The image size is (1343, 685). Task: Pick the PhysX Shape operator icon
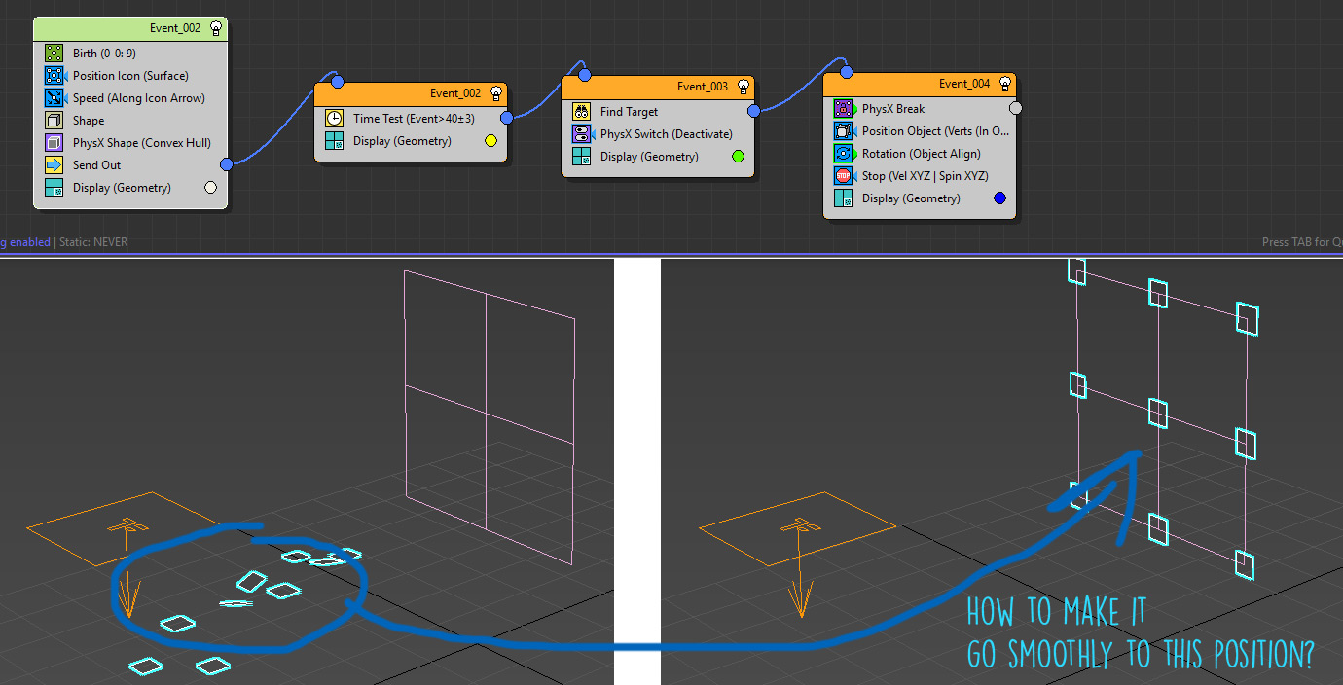54,143
